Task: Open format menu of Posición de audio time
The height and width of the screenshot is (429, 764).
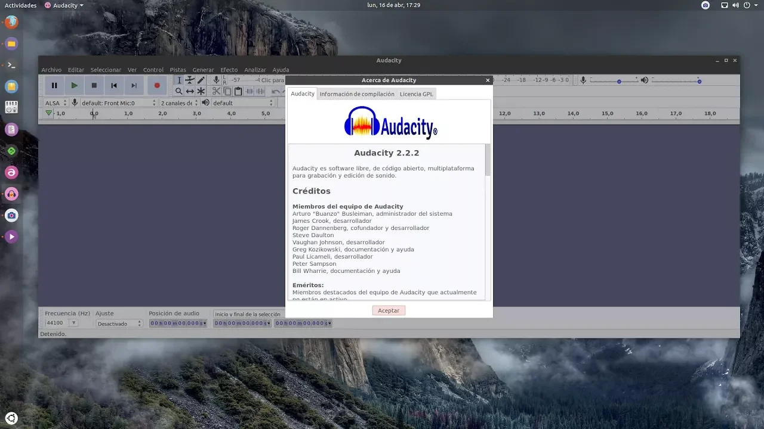Action: pyautogui.click(x=204, y=323)
